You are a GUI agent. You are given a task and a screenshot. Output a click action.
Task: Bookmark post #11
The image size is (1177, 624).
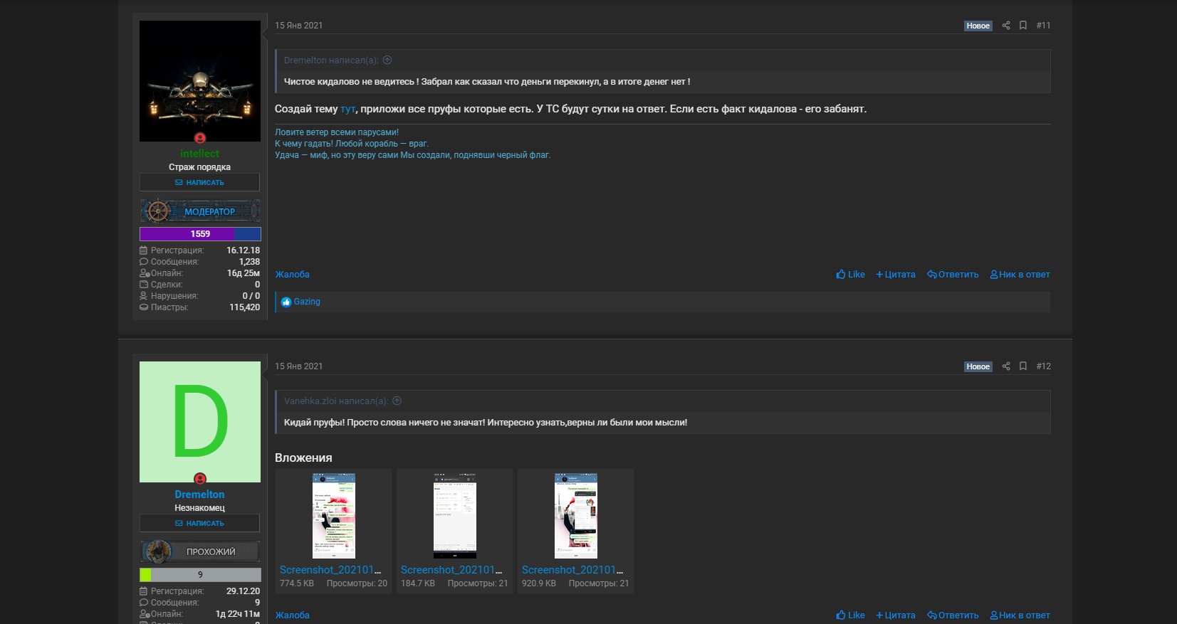click(x=1023, y=26)
